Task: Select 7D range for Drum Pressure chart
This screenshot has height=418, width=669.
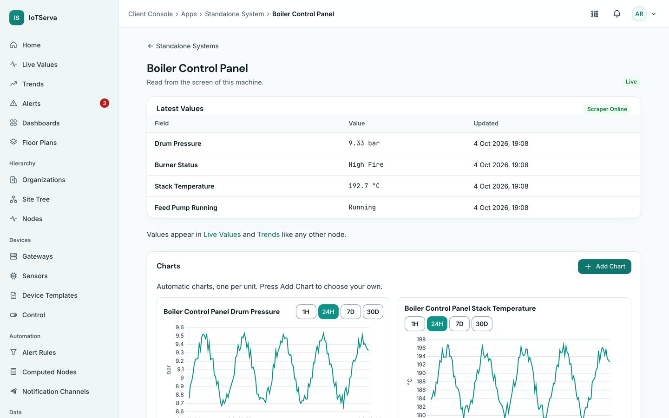Action: [x=351, y=312]
